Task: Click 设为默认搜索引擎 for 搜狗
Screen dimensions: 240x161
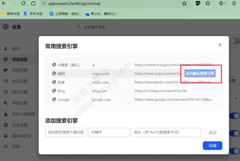Action: pos(200,73)
